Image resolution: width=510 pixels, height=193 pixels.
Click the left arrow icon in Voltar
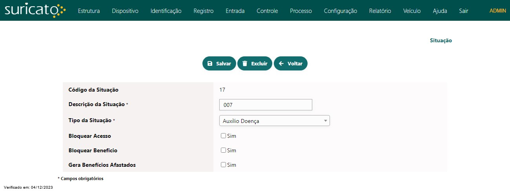coord(281,63)
